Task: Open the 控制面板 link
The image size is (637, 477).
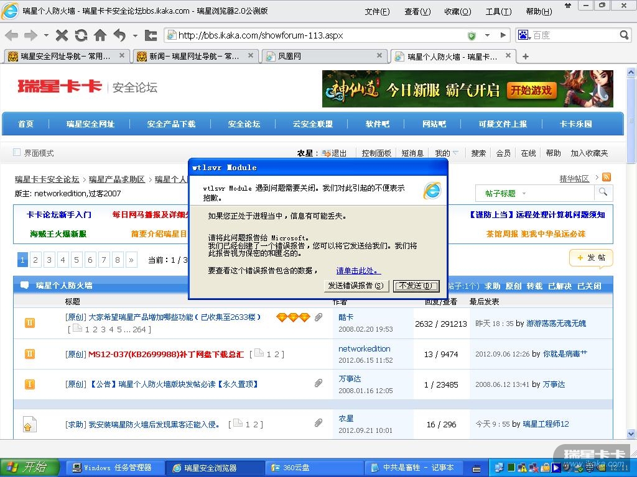Action: pos(376,153)
